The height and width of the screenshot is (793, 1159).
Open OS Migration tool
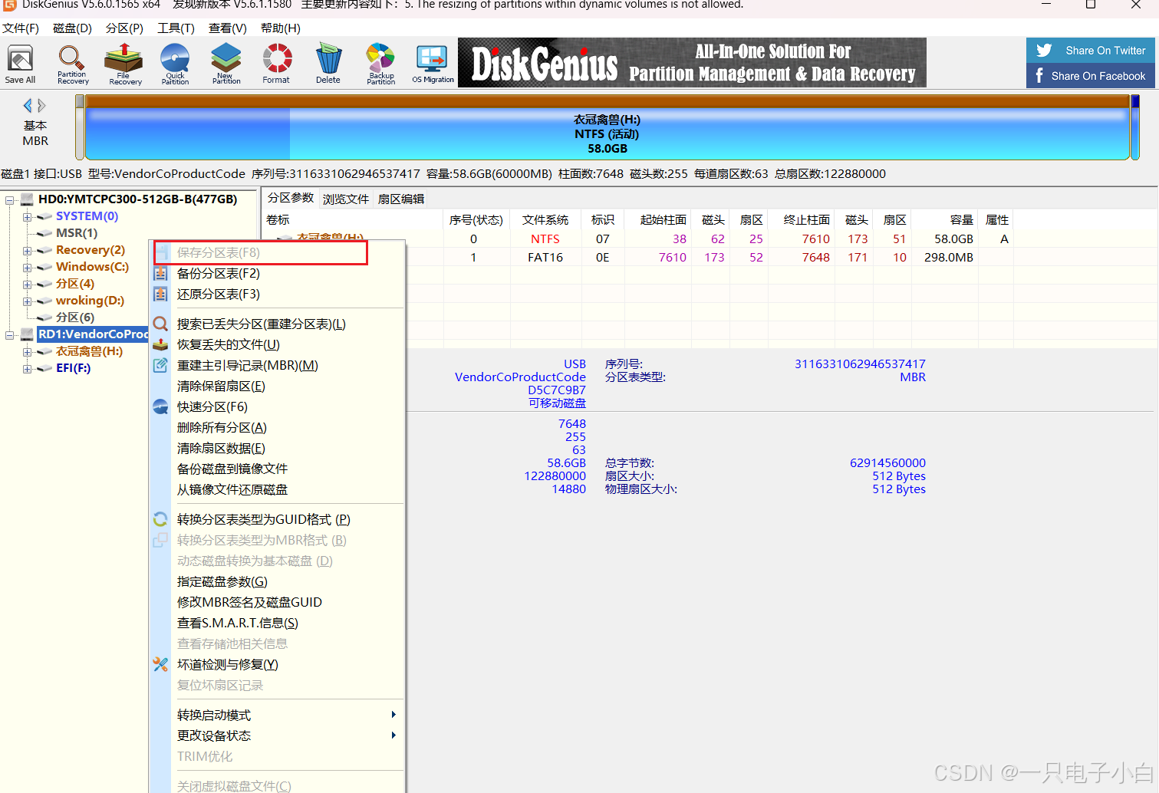click(x=433, y=64)
